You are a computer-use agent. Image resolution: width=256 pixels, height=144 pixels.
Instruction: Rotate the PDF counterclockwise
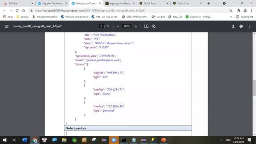tap(154, 26)
